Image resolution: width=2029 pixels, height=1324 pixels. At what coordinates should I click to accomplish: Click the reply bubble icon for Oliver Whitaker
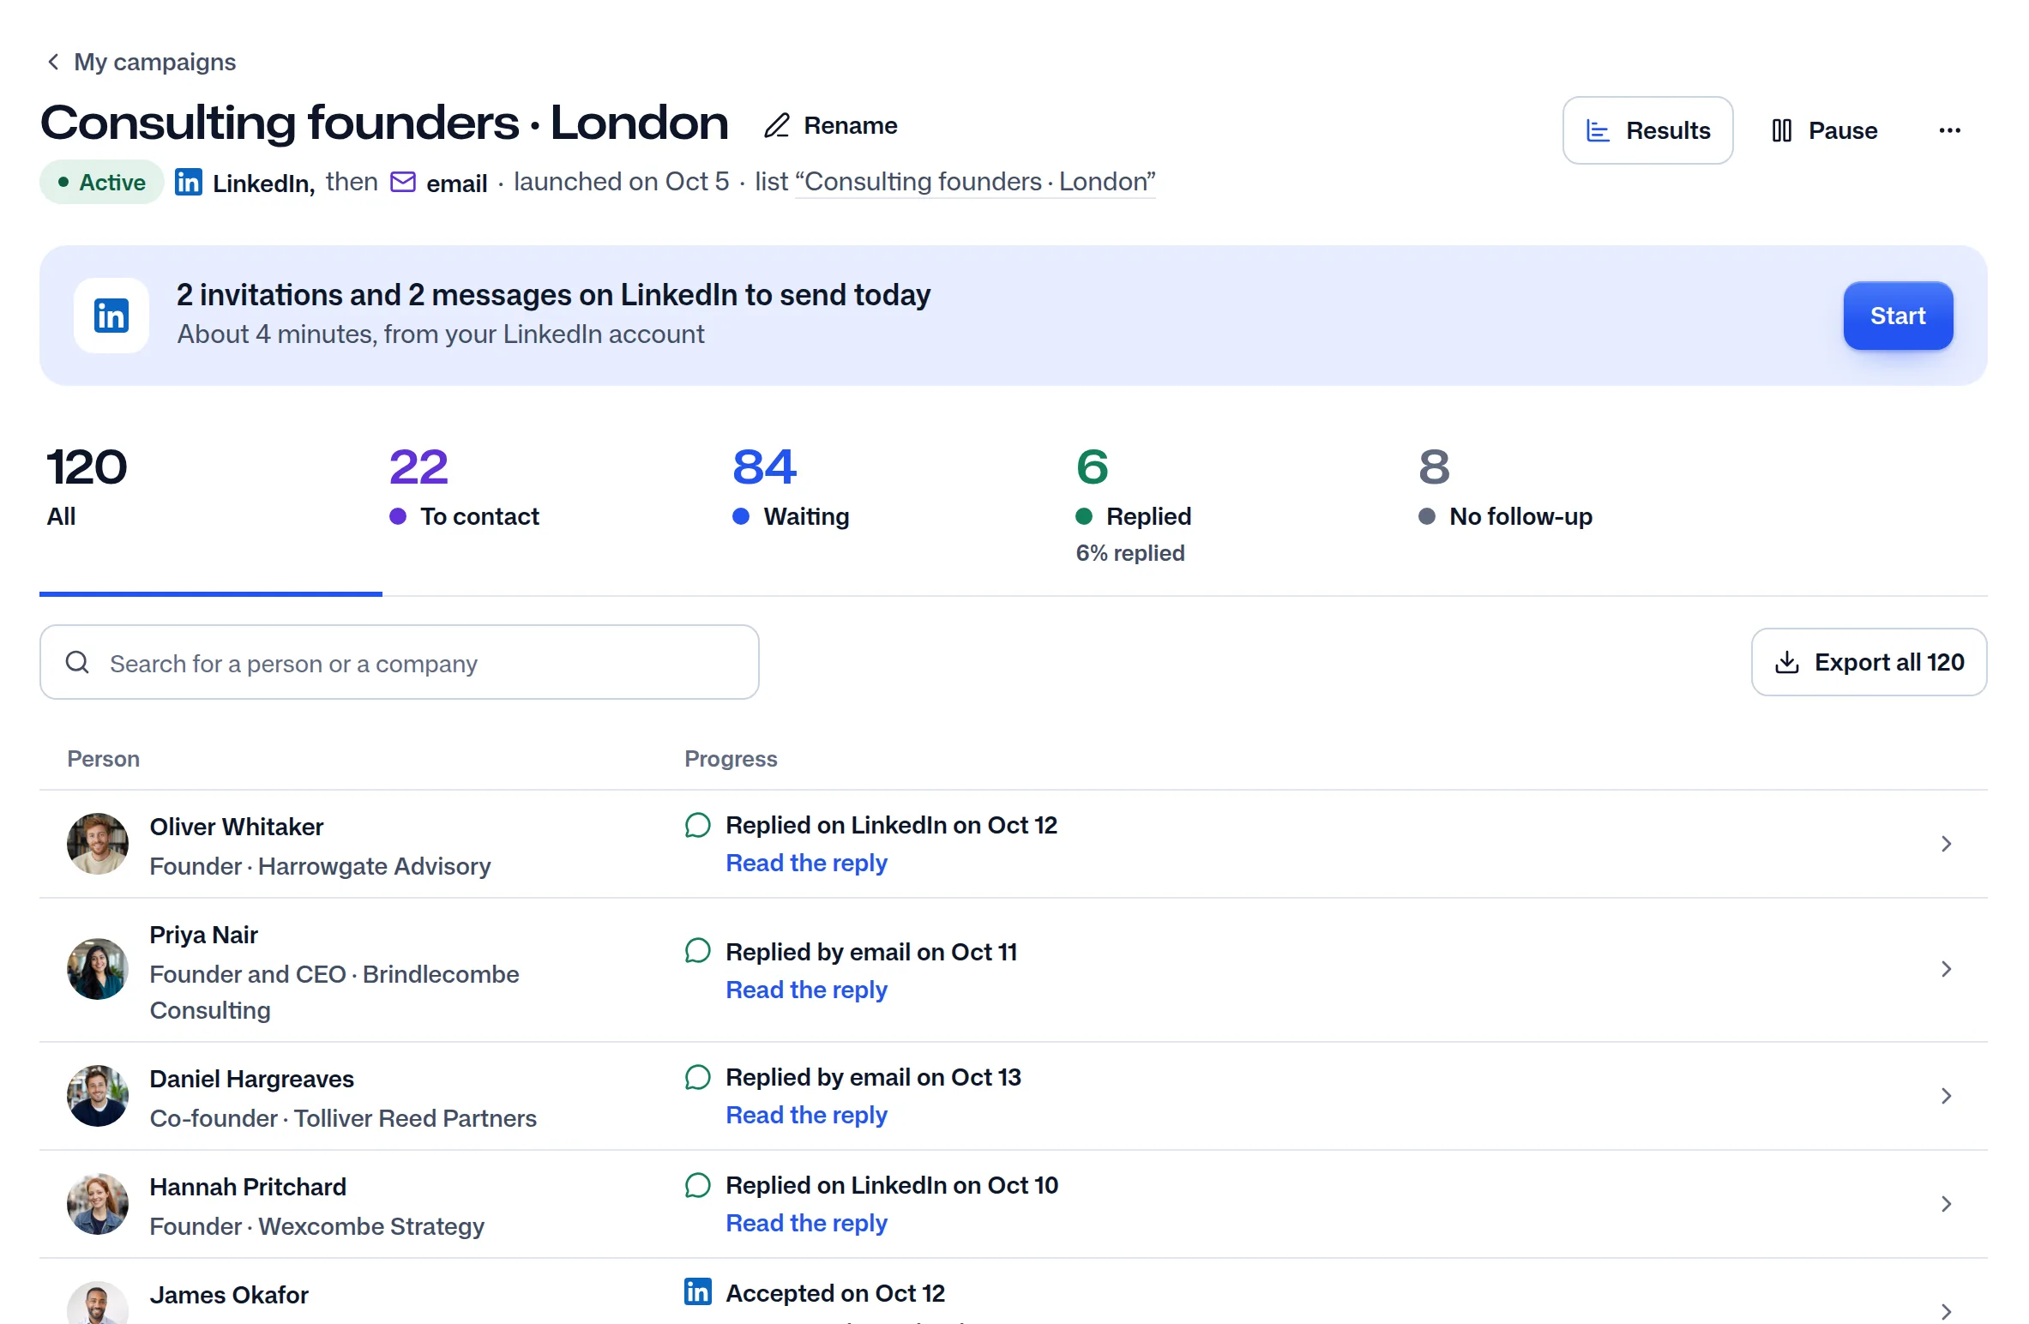click(x=697, y=825)
